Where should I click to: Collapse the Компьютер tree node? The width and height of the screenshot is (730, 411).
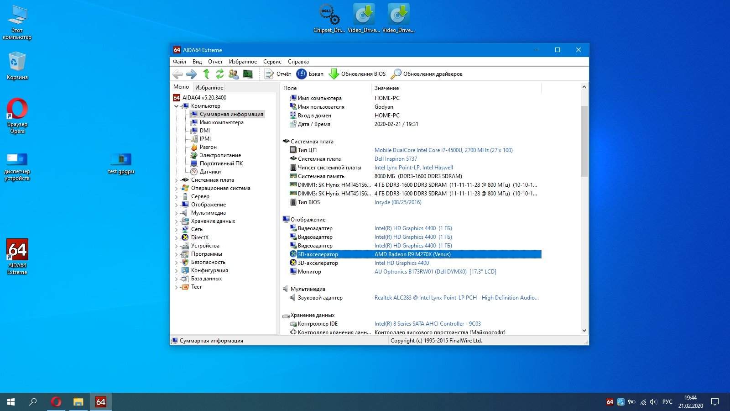coord(177,106)
